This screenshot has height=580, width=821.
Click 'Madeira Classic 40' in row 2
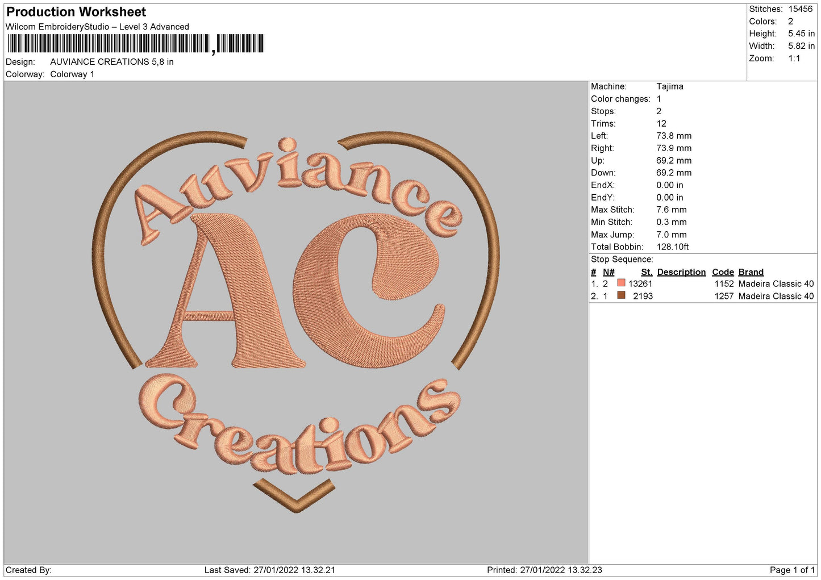point(776,297)
